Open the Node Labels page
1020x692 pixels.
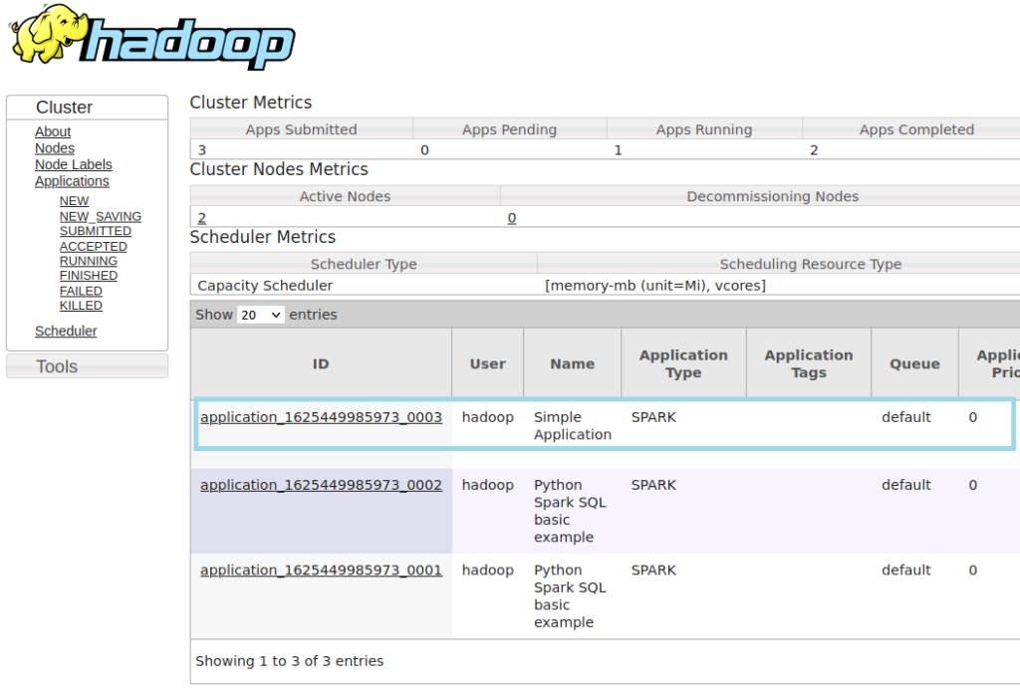(x=73, y=164)
